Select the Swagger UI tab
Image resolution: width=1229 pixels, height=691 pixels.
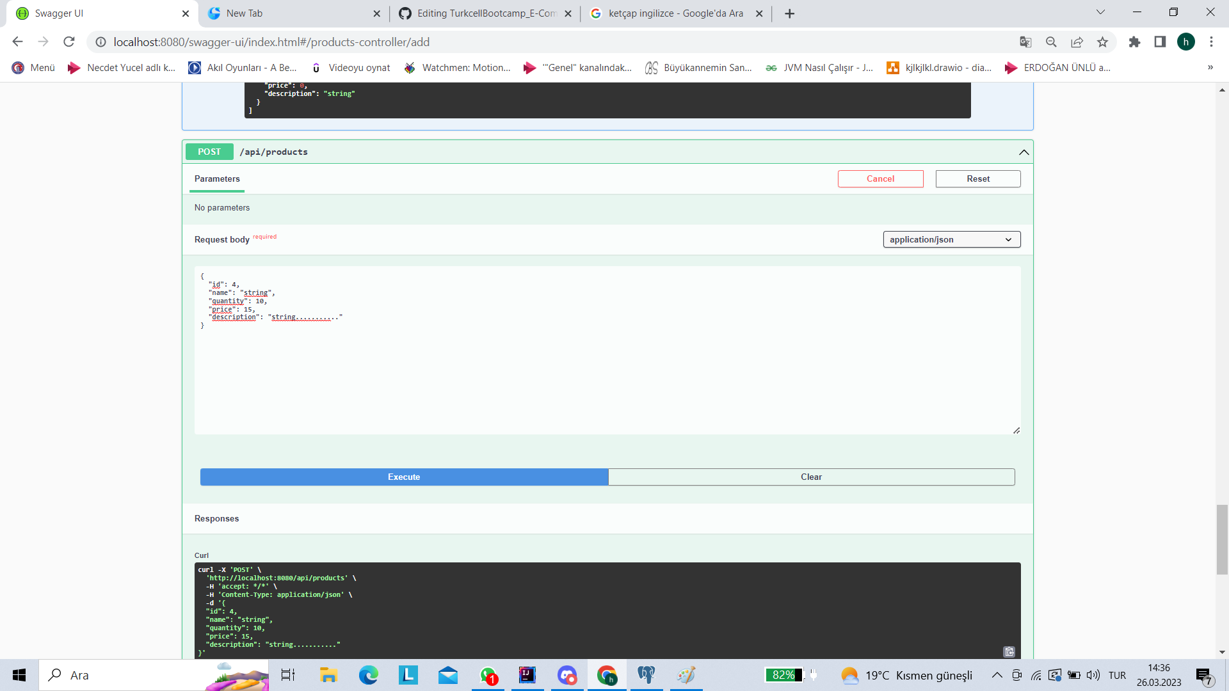point(102,13)
